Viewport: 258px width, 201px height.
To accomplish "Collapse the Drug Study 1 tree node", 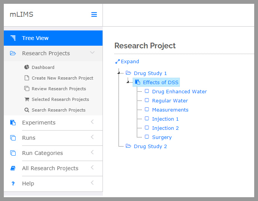I will tap(119, 73).
